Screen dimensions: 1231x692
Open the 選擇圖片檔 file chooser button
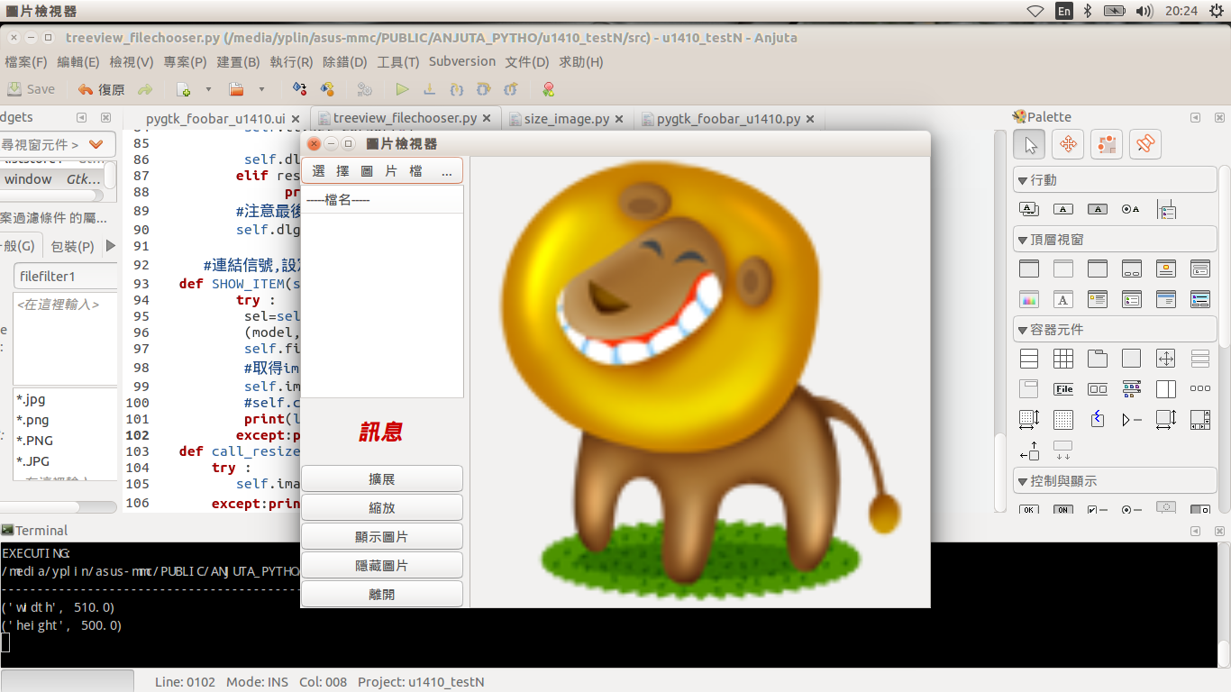pos(382,171)
